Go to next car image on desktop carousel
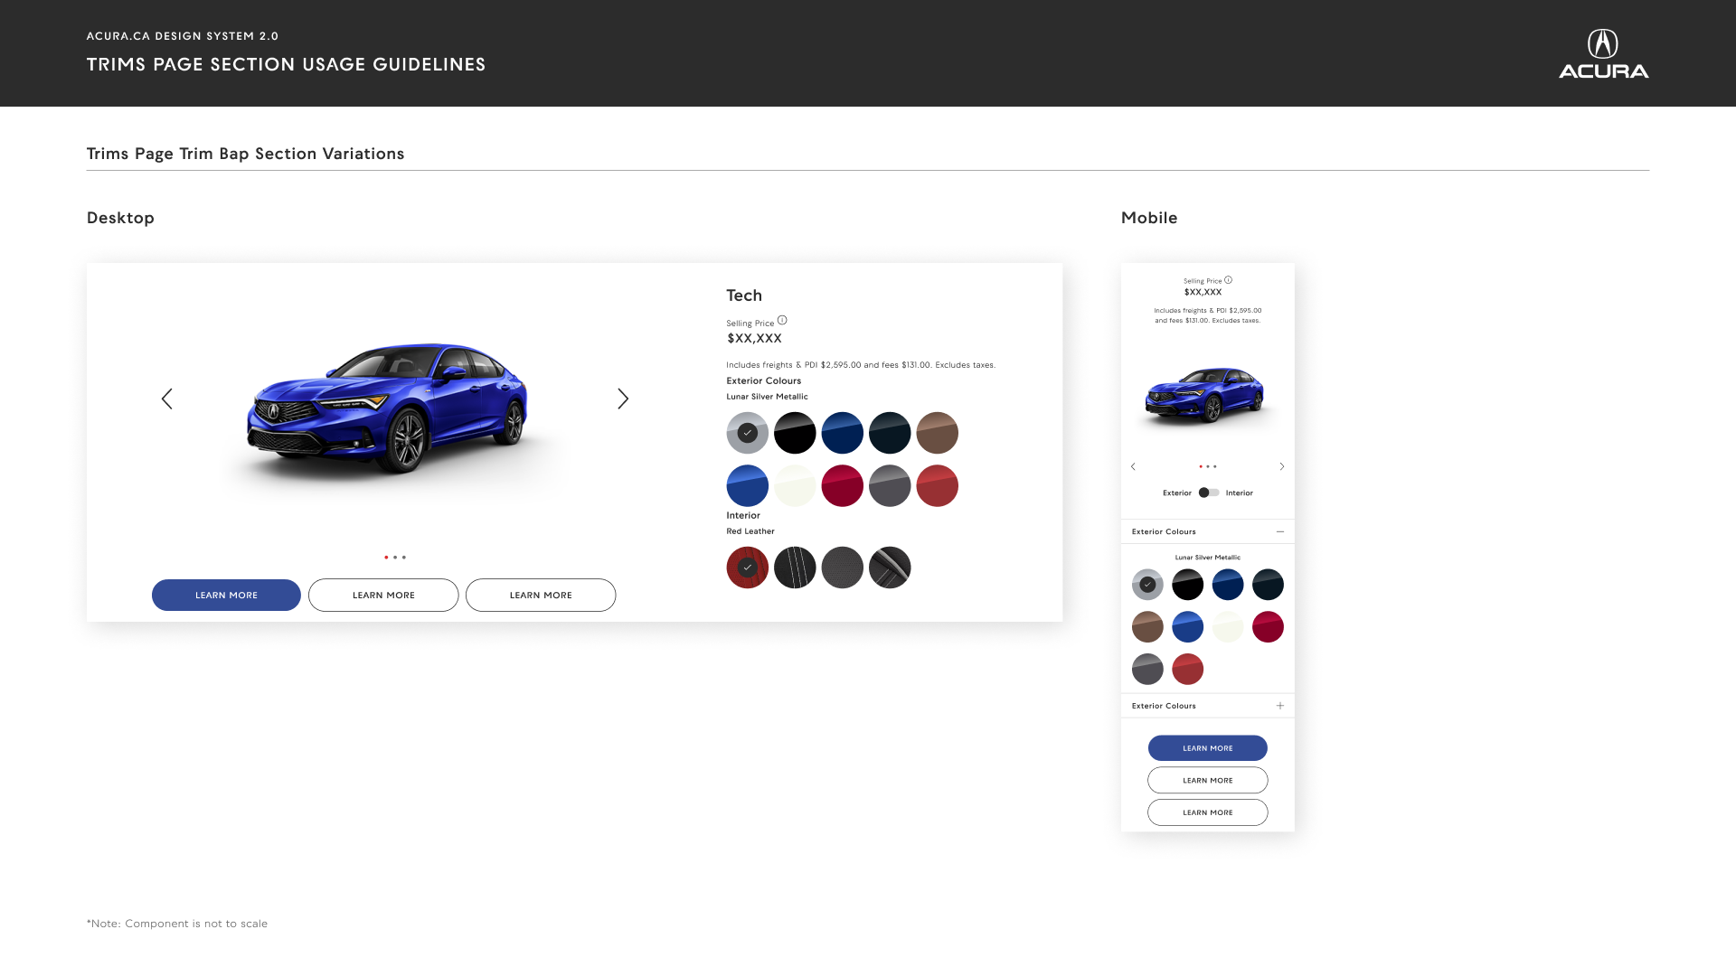Image resolution: width=1736 pixels, height=976 pixels. pyautogui.click(x=623, y=399)
